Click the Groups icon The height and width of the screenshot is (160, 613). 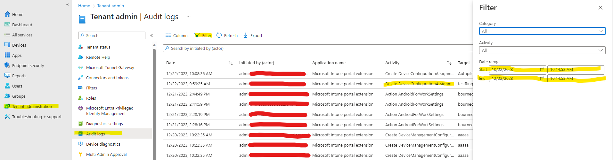[x=7, y=96]
